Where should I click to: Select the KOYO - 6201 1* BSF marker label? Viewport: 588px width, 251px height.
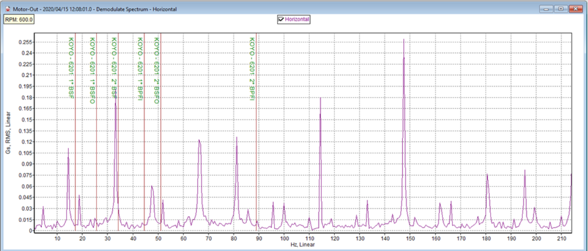(71, 68)
